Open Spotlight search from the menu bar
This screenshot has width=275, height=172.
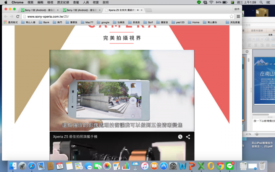pyautogui.click(x=261, y=2)
